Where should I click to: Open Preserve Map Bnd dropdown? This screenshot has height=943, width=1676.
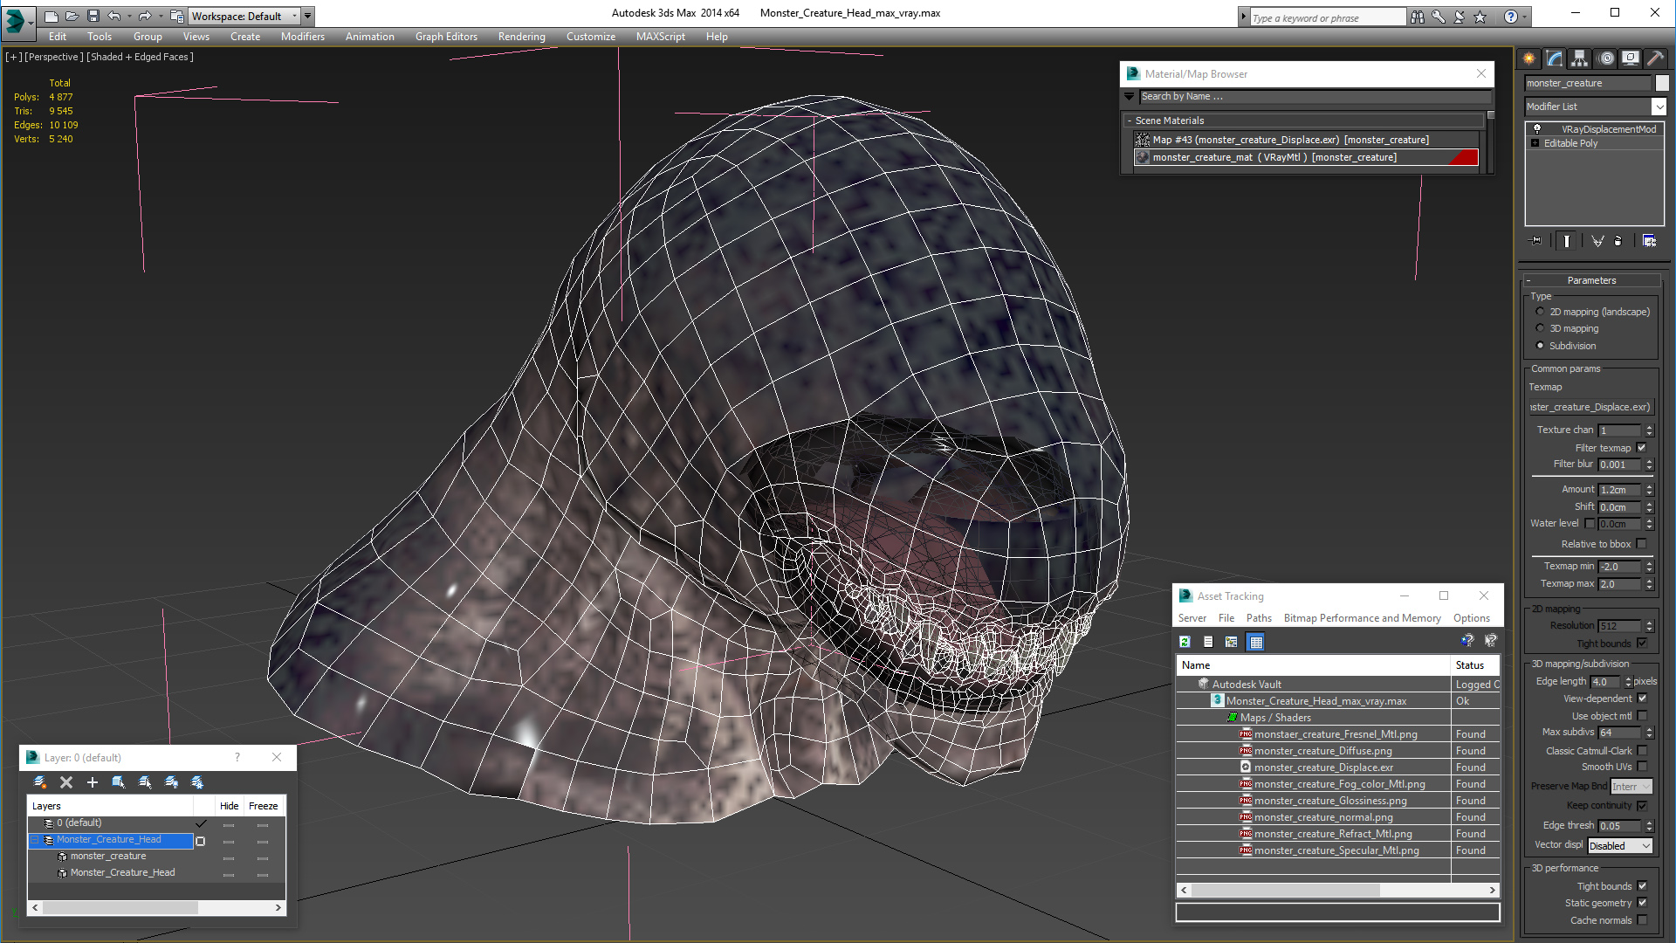click(x=1631, y=787)
